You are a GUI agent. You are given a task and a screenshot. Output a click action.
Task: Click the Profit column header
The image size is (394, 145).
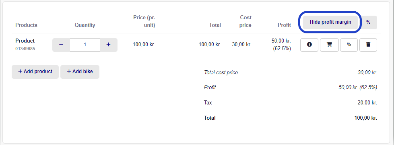284,25
